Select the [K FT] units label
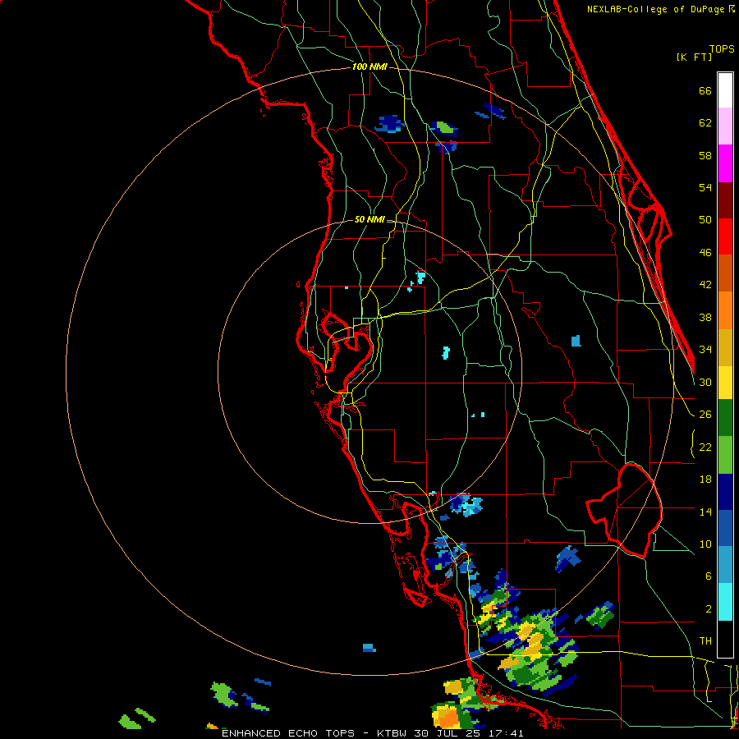Viewport: 739px width, 739px height. 694,57
